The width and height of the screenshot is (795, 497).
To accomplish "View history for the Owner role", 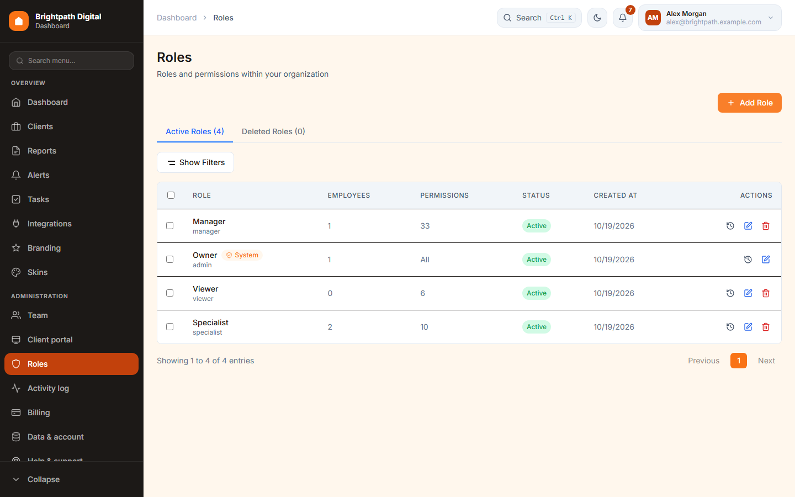I will (x=748, y=260).
